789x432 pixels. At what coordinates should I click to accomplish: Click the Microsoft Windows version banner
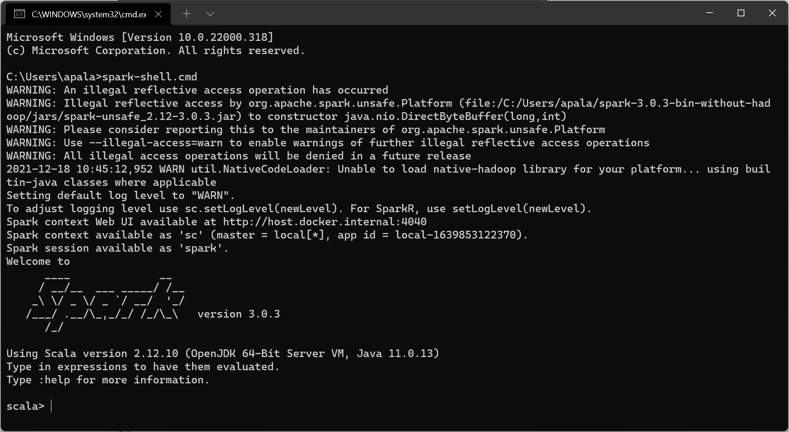click(139, 37)
